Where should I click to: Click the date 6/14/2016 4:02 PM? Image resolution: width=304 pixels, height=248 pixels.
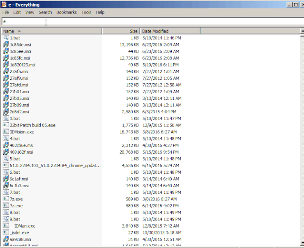coord(160,206)
